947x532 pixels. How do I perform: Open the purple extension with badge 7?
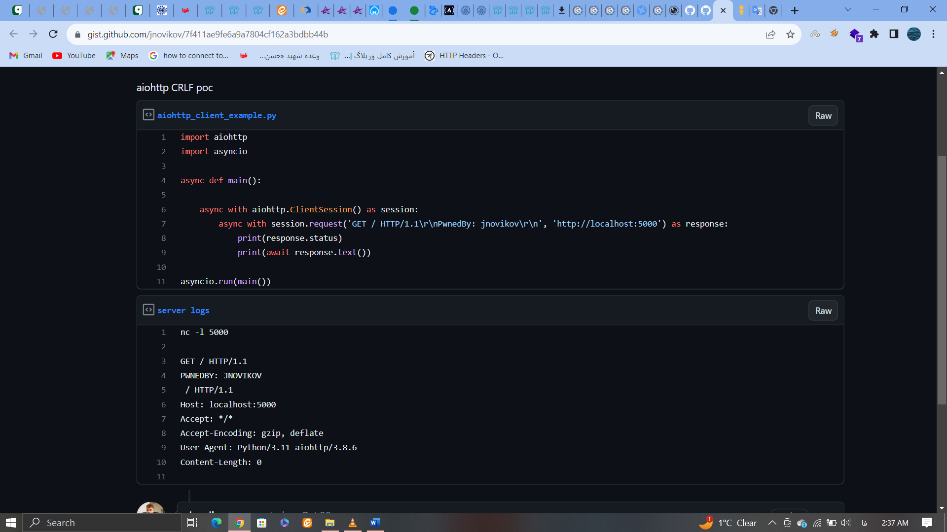(855, 34)
